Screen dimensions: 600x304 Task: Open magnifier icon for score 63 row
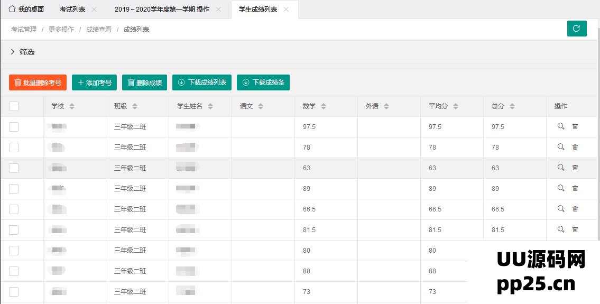561,168
